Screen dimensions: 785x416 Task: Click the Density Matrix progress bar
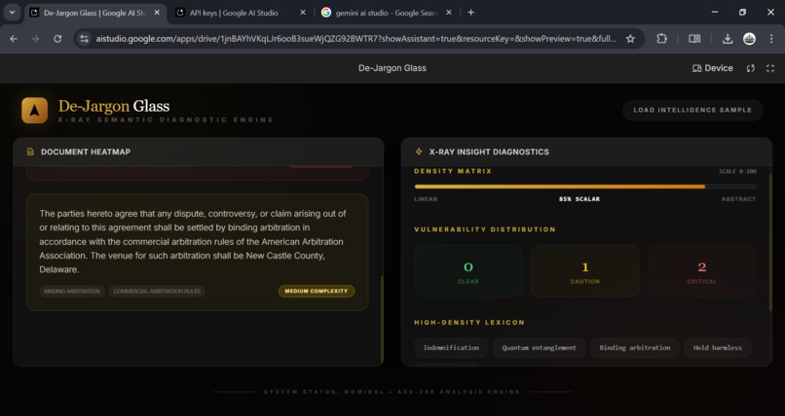coord(585,187)
